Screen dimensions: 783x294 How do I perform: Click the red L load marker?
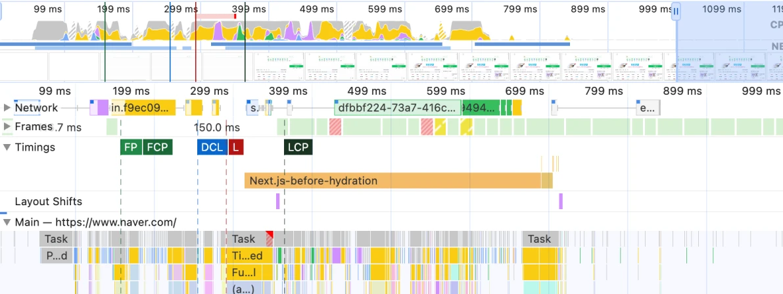click(x=236, y=147)
